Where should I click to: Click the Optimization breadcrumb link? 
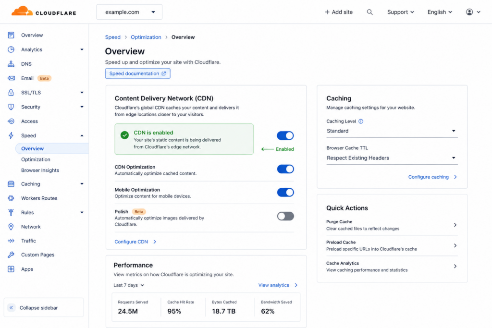146,37
